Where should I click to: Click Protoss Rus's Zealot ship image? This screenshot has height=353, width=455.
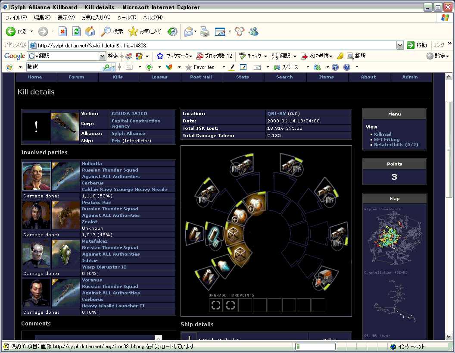click(65, 215)
